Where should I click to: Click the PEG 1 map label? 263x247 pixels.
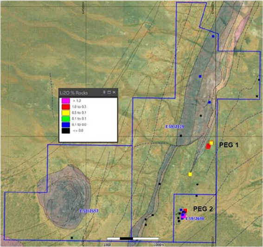coord(229,145)
